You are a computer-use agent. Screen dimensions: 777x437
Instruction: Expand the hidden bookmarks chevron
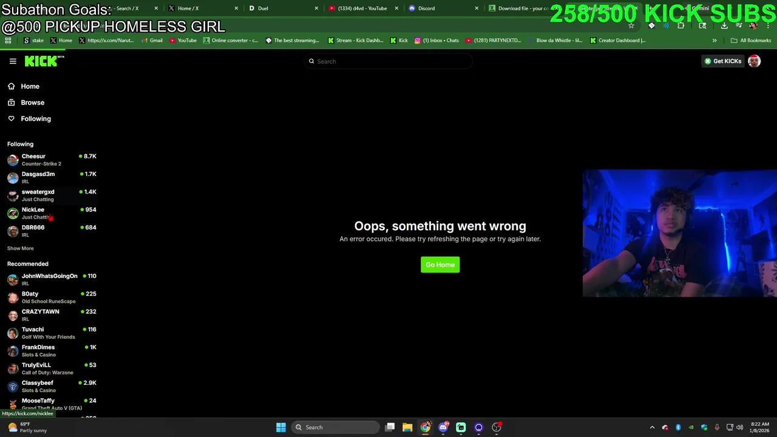714,41
